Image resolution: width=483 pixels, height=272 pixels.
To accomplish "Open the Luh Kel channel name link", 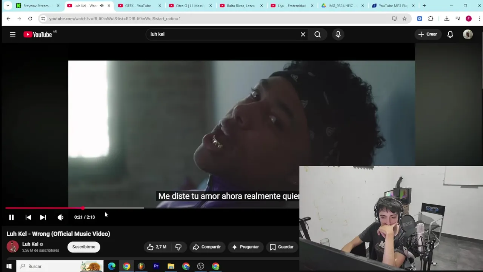I will pyautogui.click(x=30, y=244).
